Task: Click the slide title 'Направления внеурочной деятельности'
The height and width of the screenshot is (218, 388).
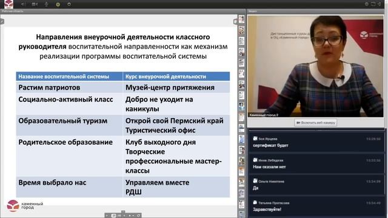Action: point(105,37)
